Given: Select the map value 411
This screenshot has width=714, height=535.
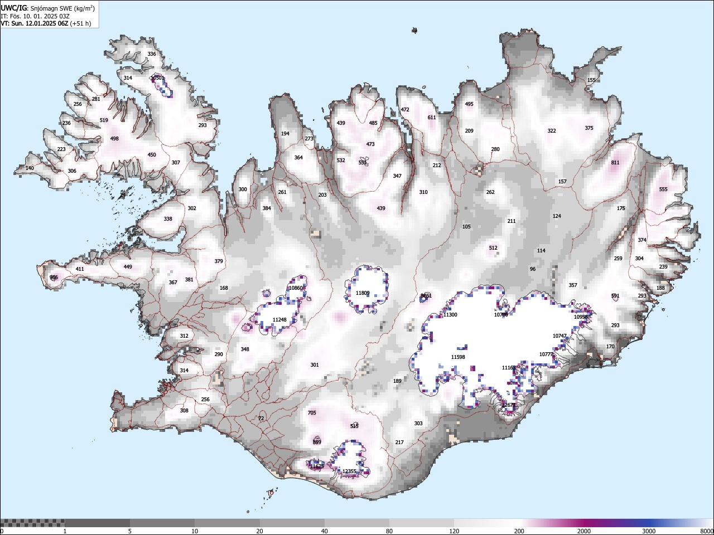Looking at the screenshot, I should click(x=80, y=269).
